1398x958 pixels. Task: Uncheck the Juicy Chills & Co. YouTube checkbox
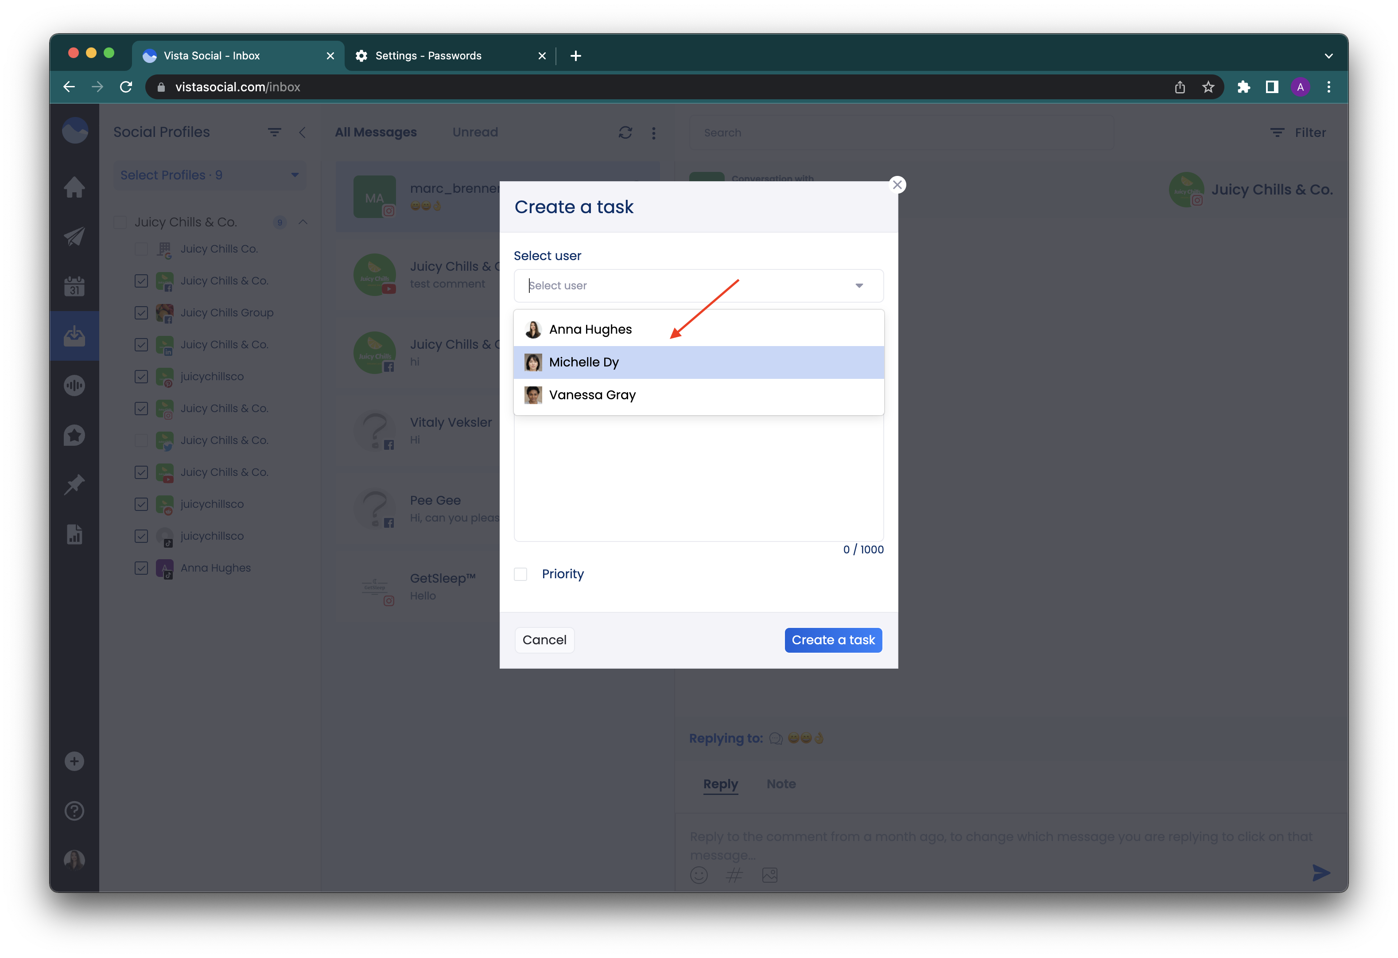tap(141, 472)
